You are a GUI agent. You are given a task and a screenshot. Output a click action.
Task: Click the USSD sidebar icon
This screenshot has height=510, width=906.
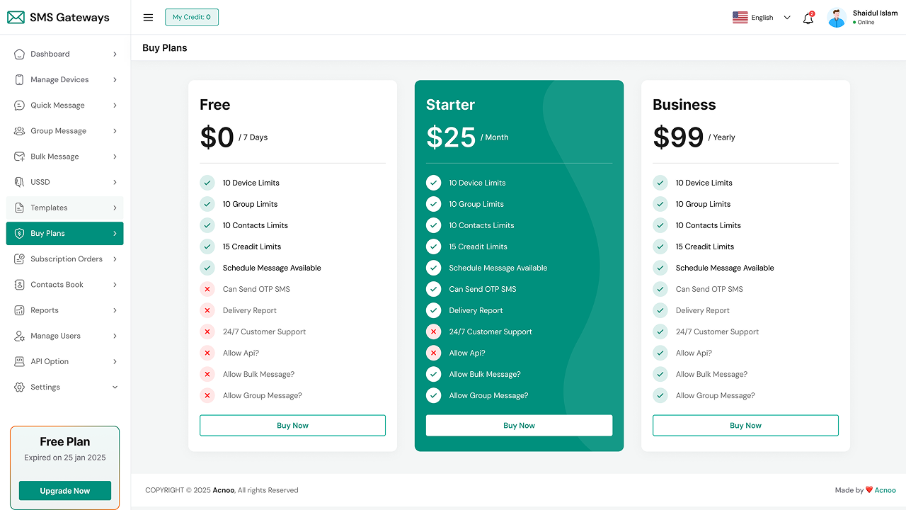(19, 182)
